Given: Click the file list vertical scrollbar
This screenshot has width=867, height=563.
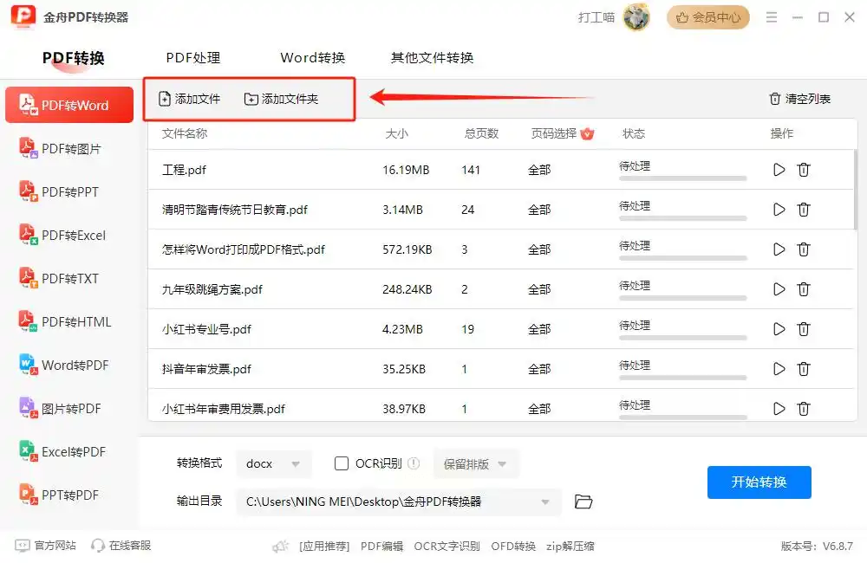Looking at the screenshot, I should (856, 190).
